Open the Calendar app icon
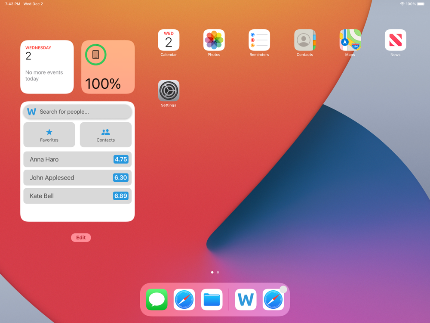 point(169,40)
